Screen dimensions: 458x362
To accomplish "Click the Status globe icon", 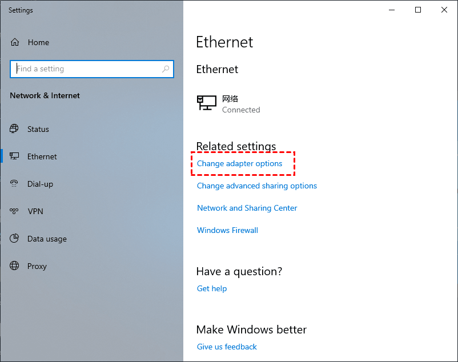I will point(15,129).
